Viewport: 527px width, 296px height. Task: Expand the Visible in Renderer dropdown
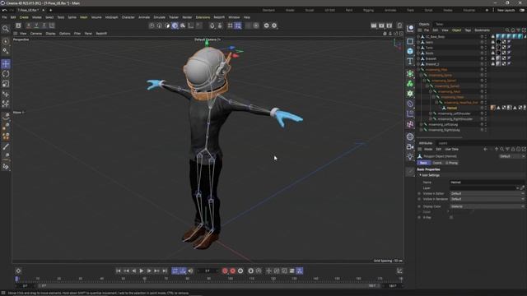click(x=487, y=199)
